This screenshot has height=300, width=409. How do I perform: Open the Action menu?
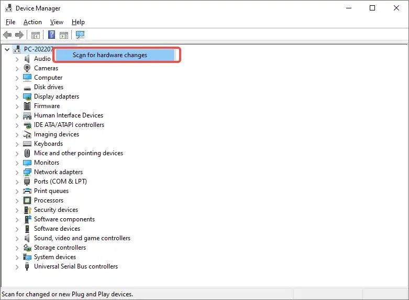point(32,22)
